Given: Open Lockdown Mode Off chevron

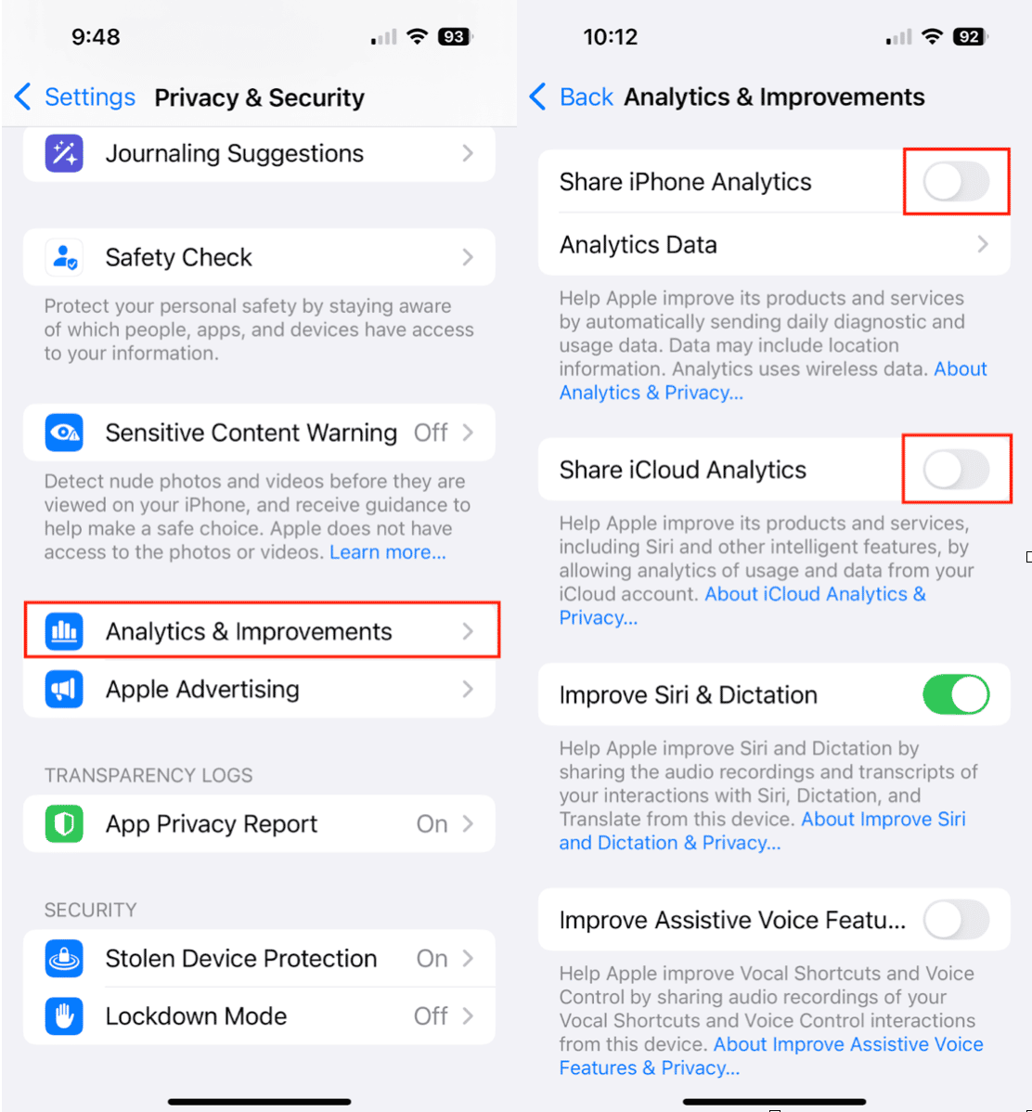Looking at the screenshot, I should (x=468, y=1015).
